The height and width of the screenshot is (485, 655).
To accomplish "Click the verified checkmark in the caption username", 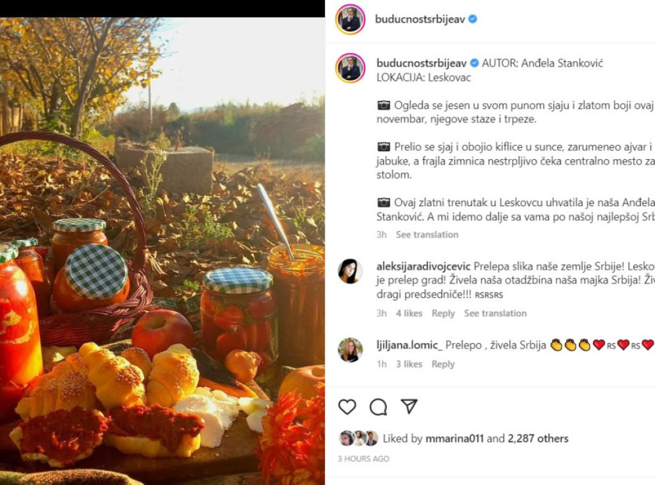I will pyautogui.click(x=473, y=63).
